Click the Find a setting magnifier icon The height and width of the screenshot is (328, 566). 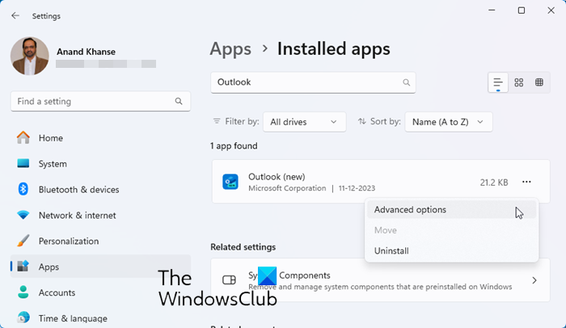[x=179, y=102]
